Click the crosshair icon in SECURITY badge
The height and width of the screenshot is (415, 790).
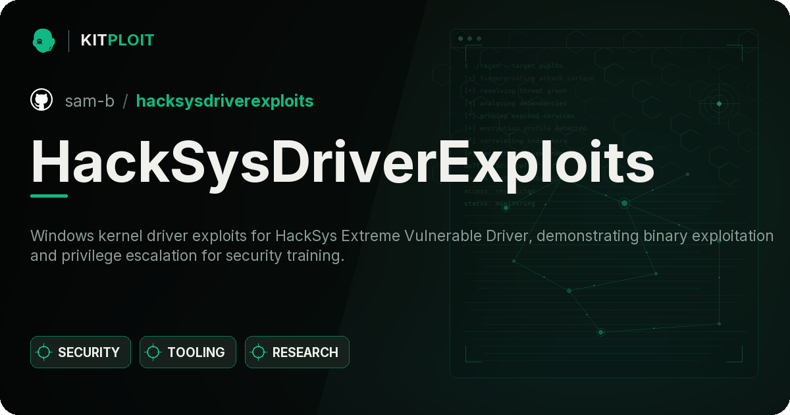pyautogui.click(x=44, y=352)
